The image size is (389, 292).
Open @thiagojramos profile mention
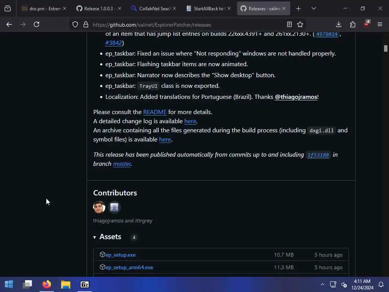(x=296, y=97)
